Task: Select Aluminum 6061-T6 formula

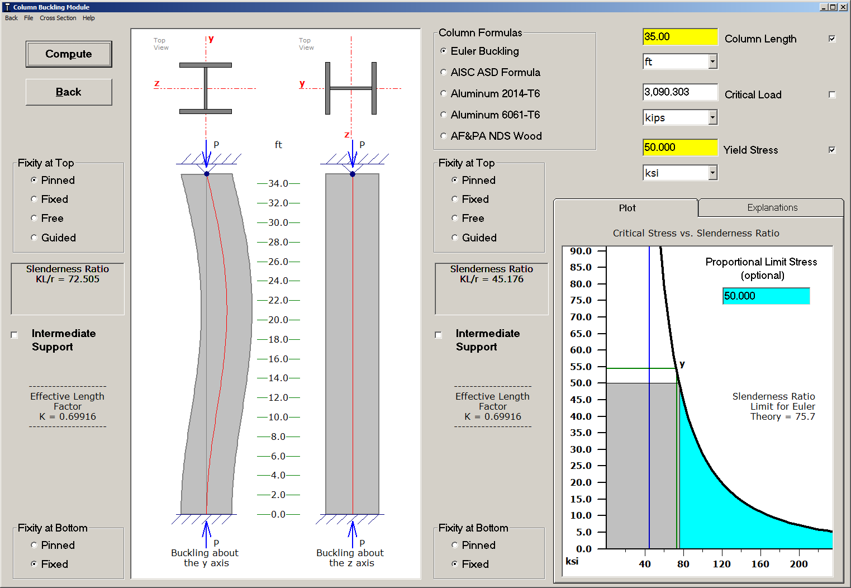Action: [x=443, y=115]
